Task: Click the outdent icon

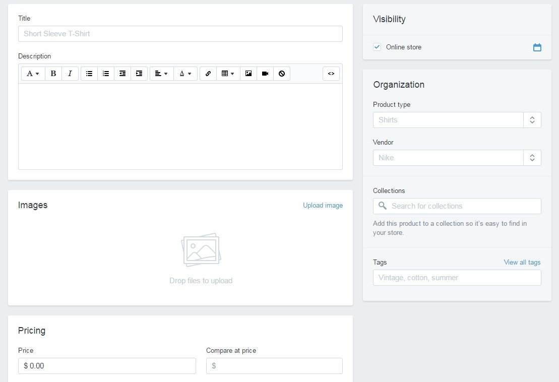Action: [x=122, y=74]
